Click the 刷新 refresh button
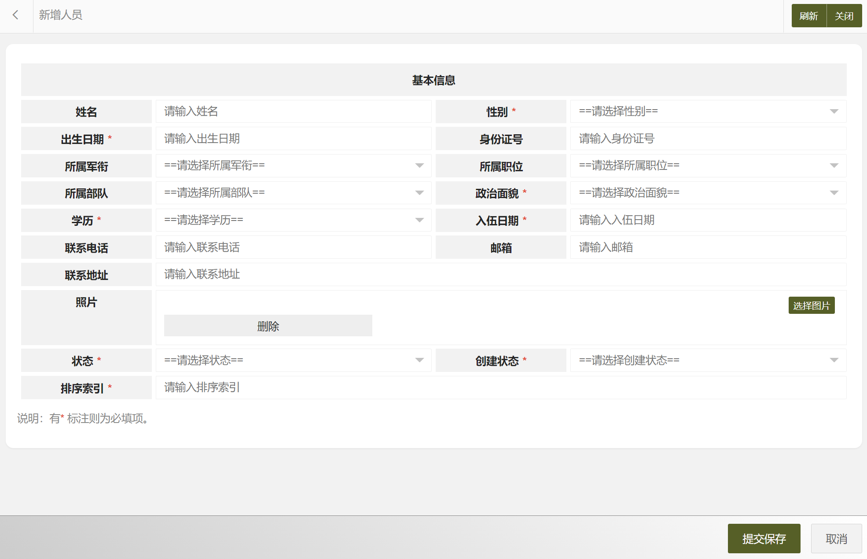 click(808, 16)
